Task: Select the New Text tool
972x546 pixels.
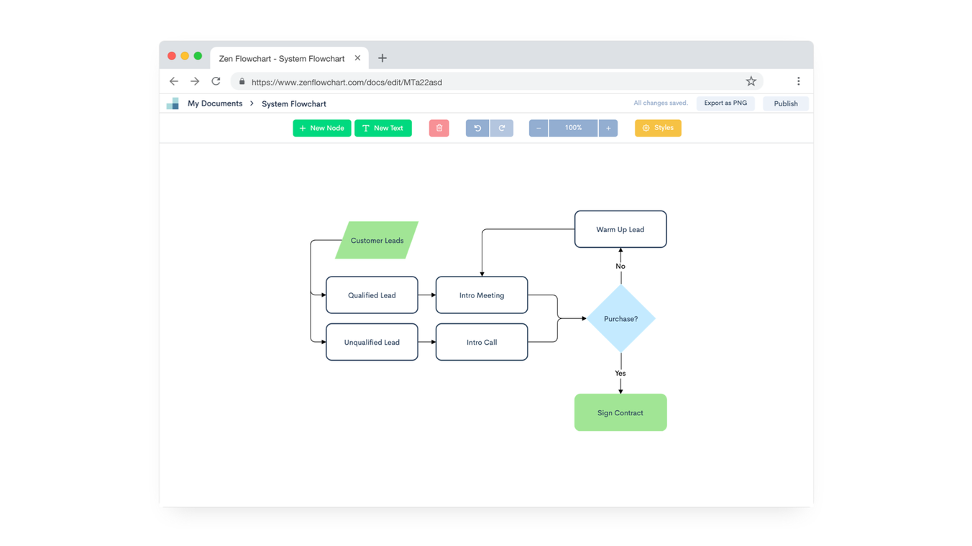Action: pyautogui.click(x=382, y=128)
